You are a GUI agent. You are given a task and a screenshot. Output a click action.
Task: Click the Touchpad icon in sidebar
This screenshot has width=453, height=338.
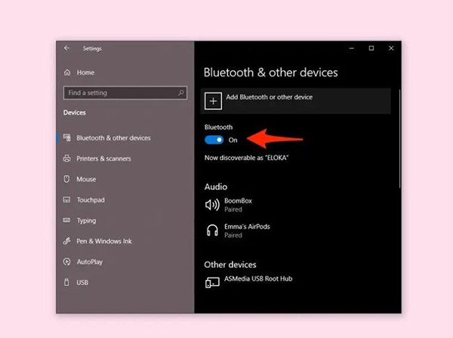(66, 199)
